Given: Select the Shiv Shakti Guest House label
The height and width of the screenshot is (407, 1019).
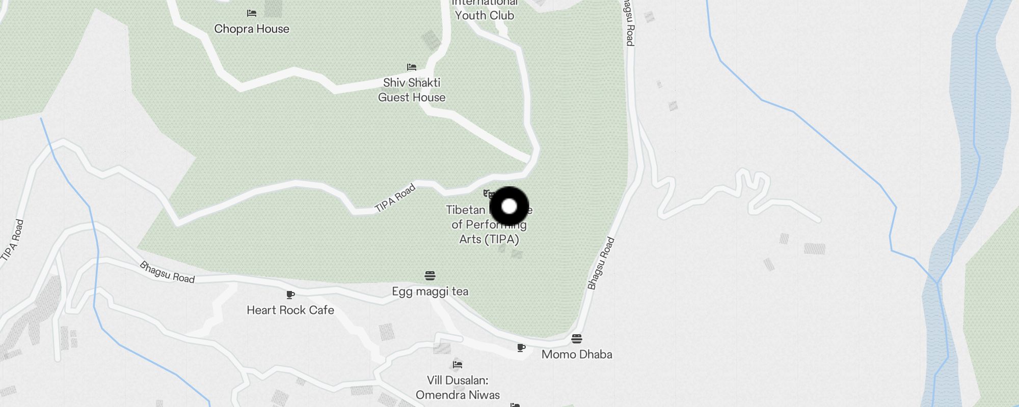Looking at the screenshot, I should click(x=412, y=90).
